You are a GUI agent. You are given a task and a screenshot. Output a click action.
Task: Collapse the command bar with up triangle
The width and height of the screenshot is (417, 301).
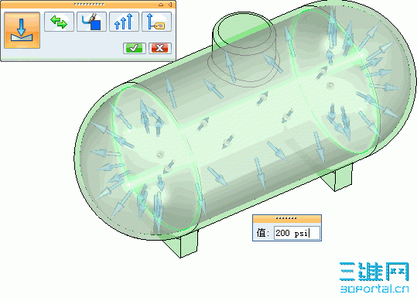(161, 5)
